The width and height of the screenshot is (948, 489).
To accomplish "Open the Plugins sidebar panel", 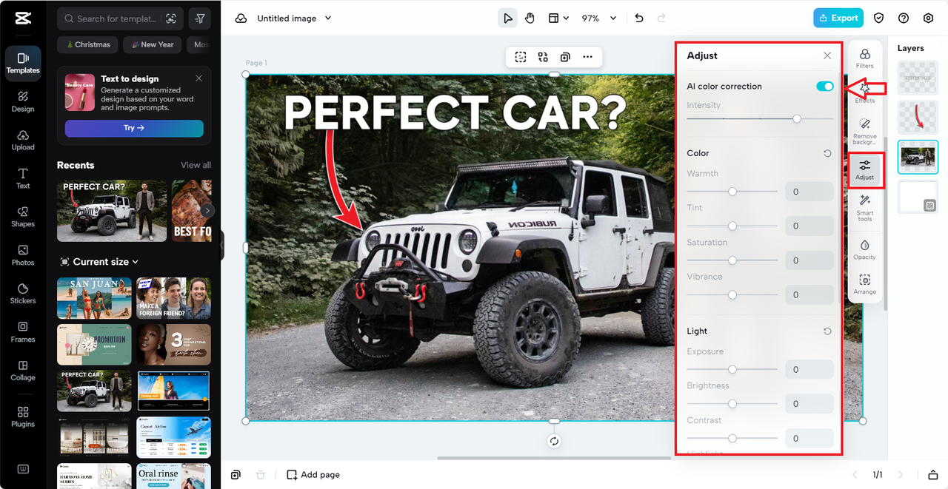I will (x=23, y=417).
